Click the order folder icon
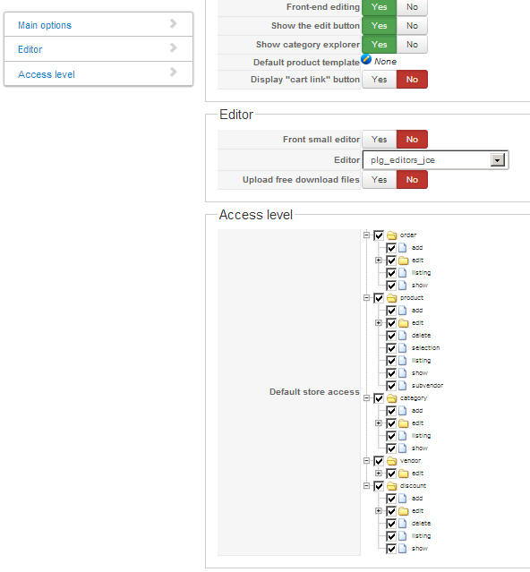Screen dimensions: 530x572 (x=392, y=235)
